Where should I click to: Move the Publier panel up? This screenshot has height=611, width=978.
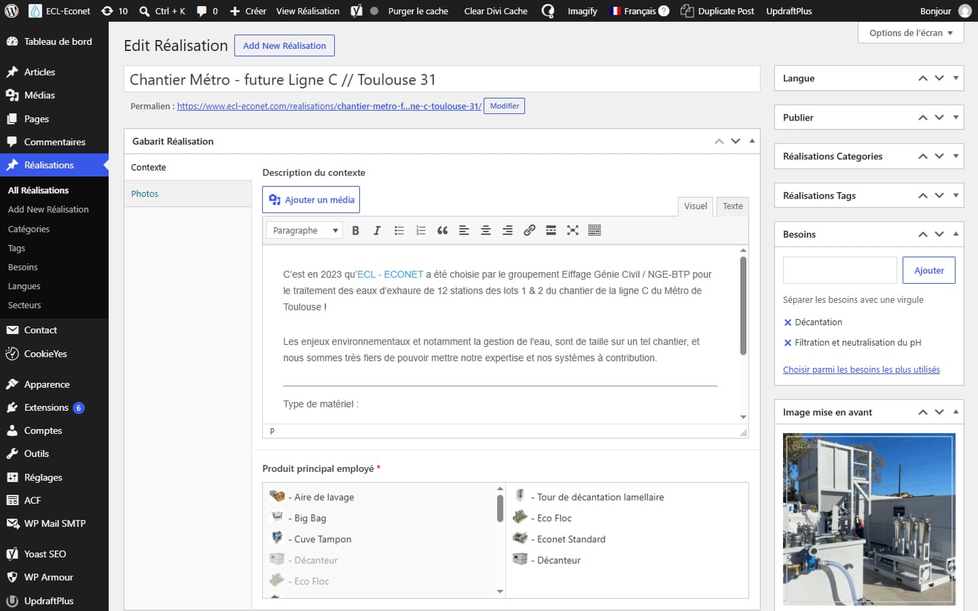coord(923,117)
